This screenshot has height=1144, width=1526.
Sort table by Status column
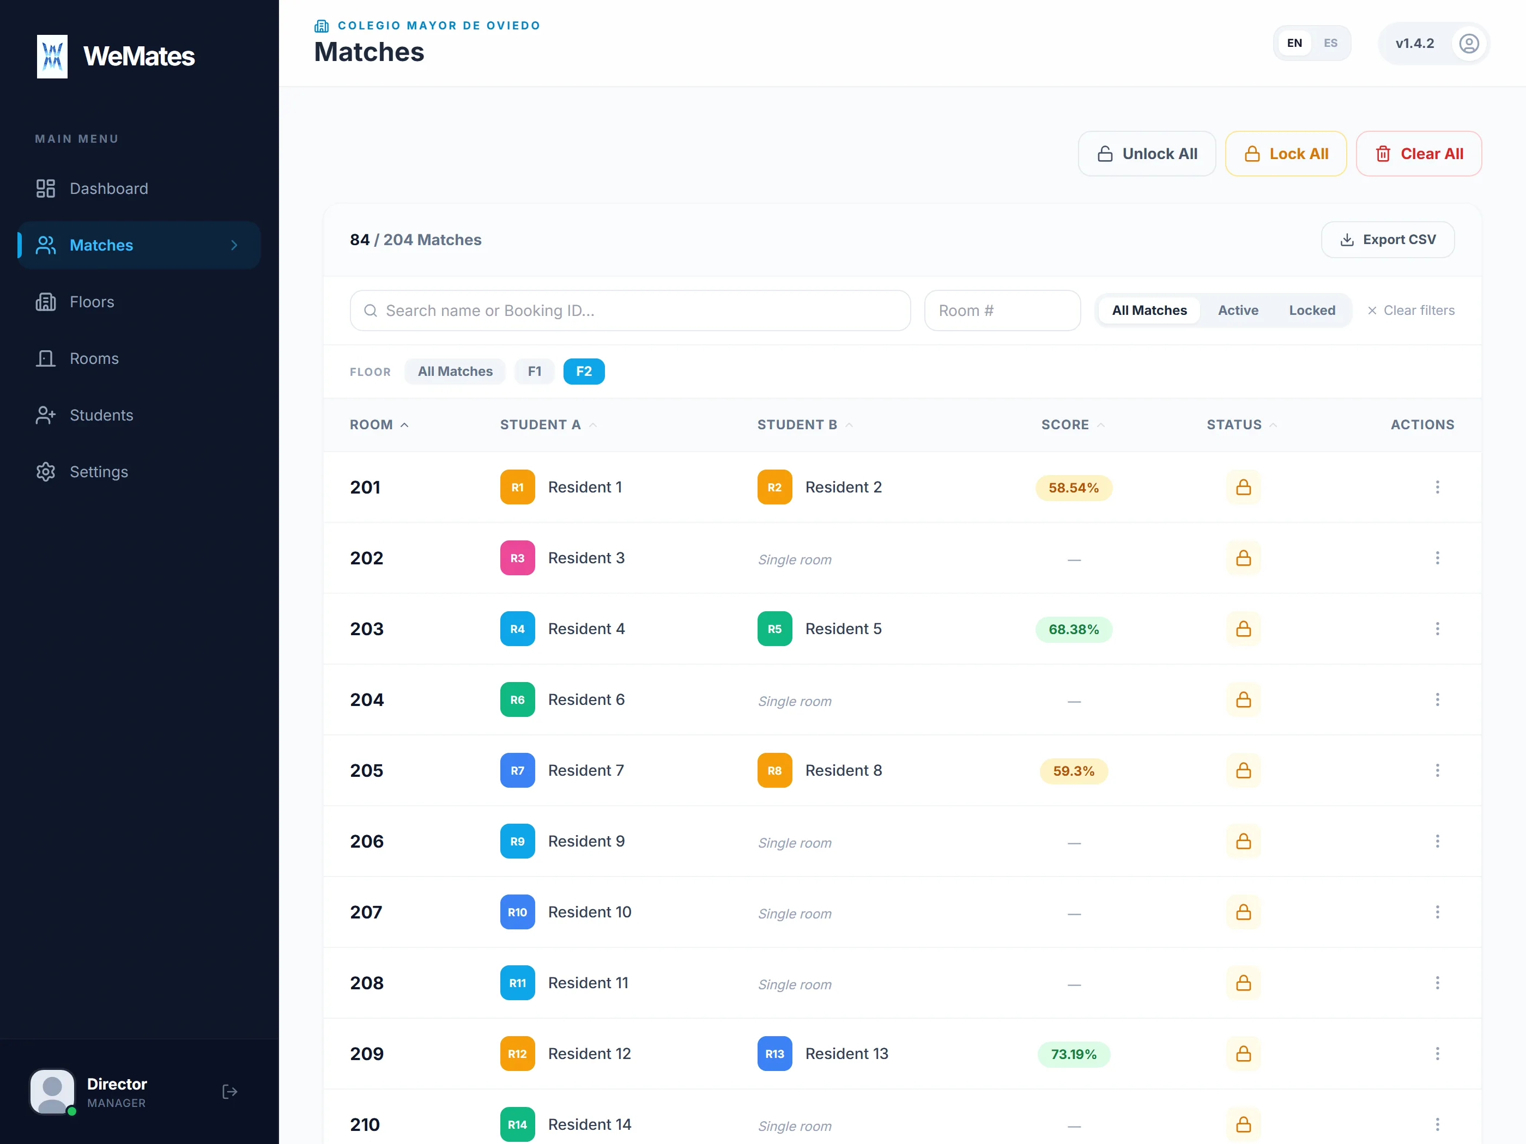point(1242,425)
